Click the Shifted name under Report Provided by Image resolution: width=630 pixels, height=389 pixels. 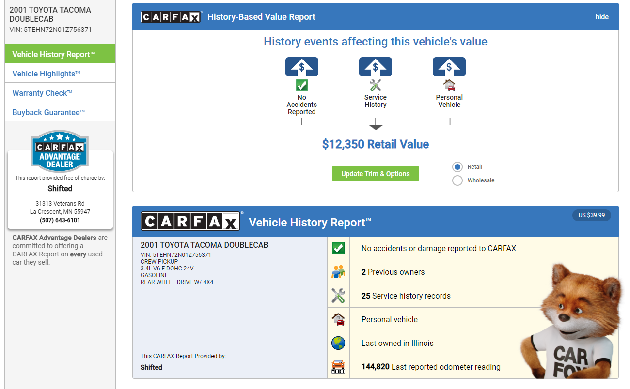[x=151, y=367]
